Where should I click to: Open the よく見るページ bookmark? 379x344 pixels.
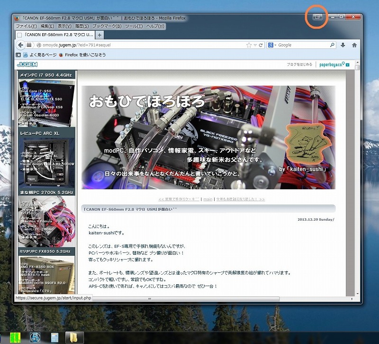click(x=40, y=55)
